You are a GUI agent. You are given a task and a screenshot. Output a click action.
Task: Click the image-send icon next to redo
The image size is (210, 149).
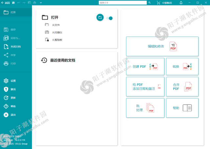pos(29,3)
